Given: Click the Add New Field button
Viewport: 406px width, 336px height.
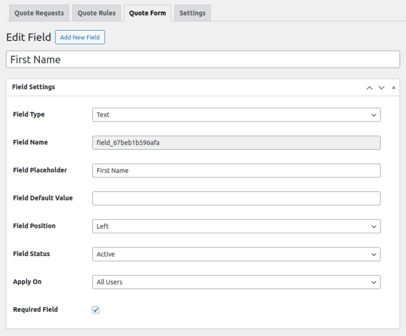Looking at the screenshot, I should [x=80, y=38].
